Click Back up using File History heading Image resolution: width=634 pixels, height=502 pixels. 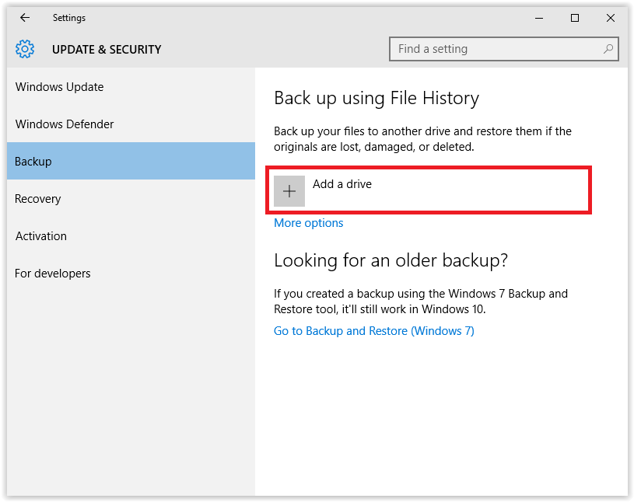(x=377, y=99)
